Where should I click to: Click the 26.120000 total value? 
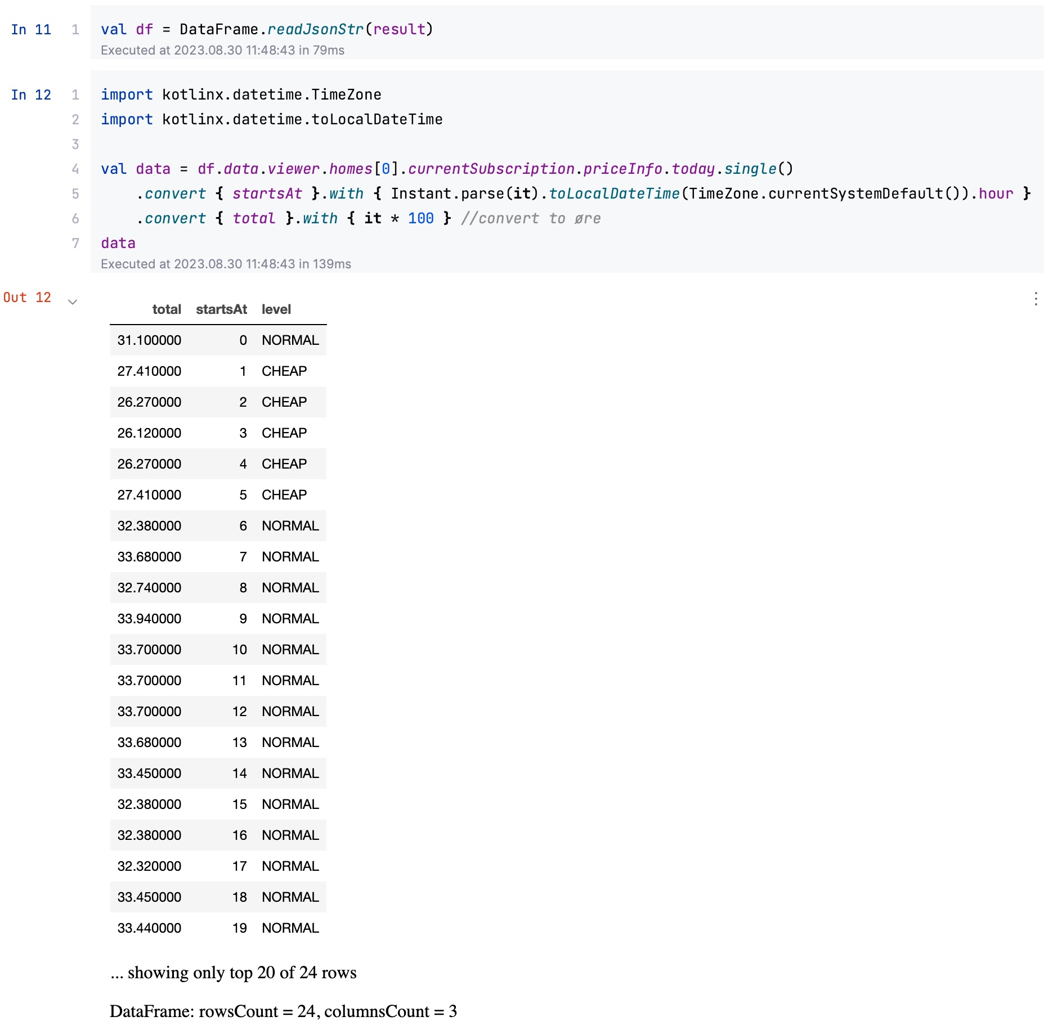pyautogui.click(x=149, y=433)
